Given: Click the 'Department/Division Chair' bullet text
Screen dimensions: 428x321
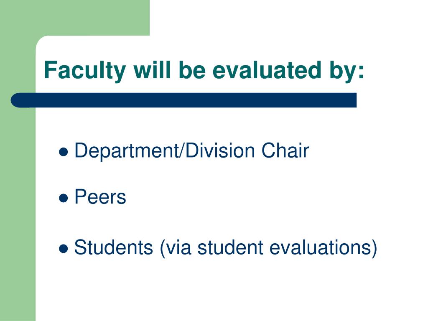Looking at the screenshot, I should 191,150.
